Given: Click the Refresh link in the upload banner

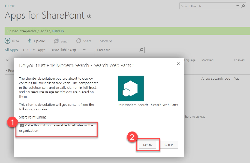Looking at the screenshot, I should point(58,31).
